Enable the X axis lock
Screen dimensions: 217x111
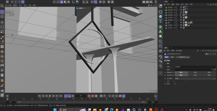coord(12,2)
